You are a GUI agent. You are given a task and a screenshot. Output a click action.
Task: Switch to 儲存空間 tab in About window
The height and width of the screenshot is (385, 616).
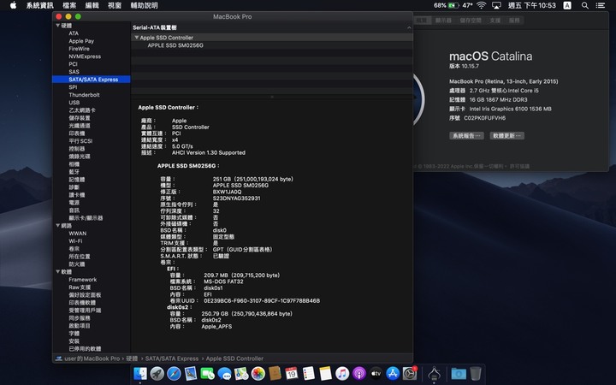tap(471, 21)
